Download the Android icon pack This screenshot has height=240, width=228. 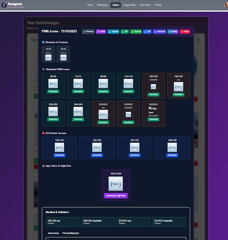[x=136, y=31]
